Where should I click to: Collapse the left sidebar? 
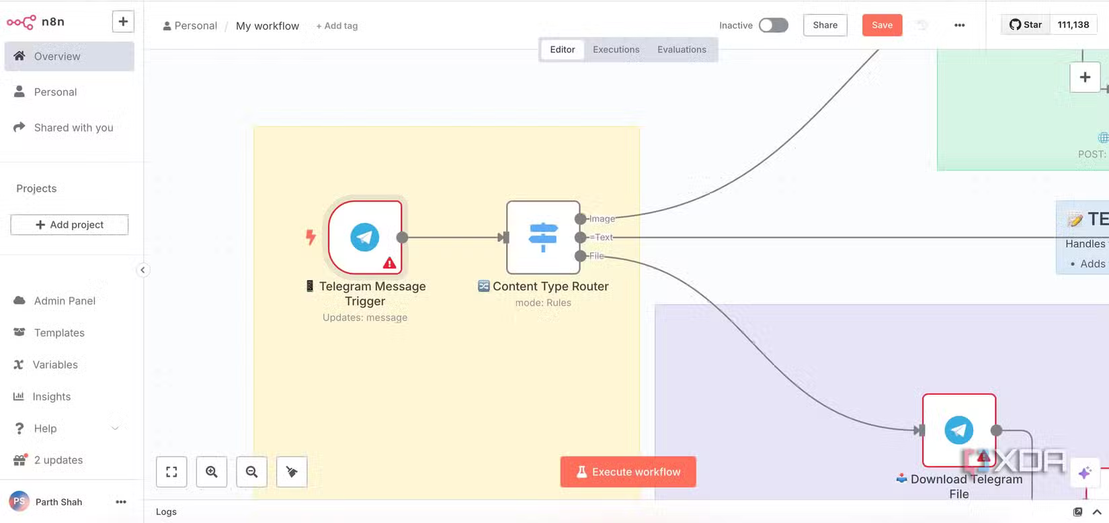[142, 270]
